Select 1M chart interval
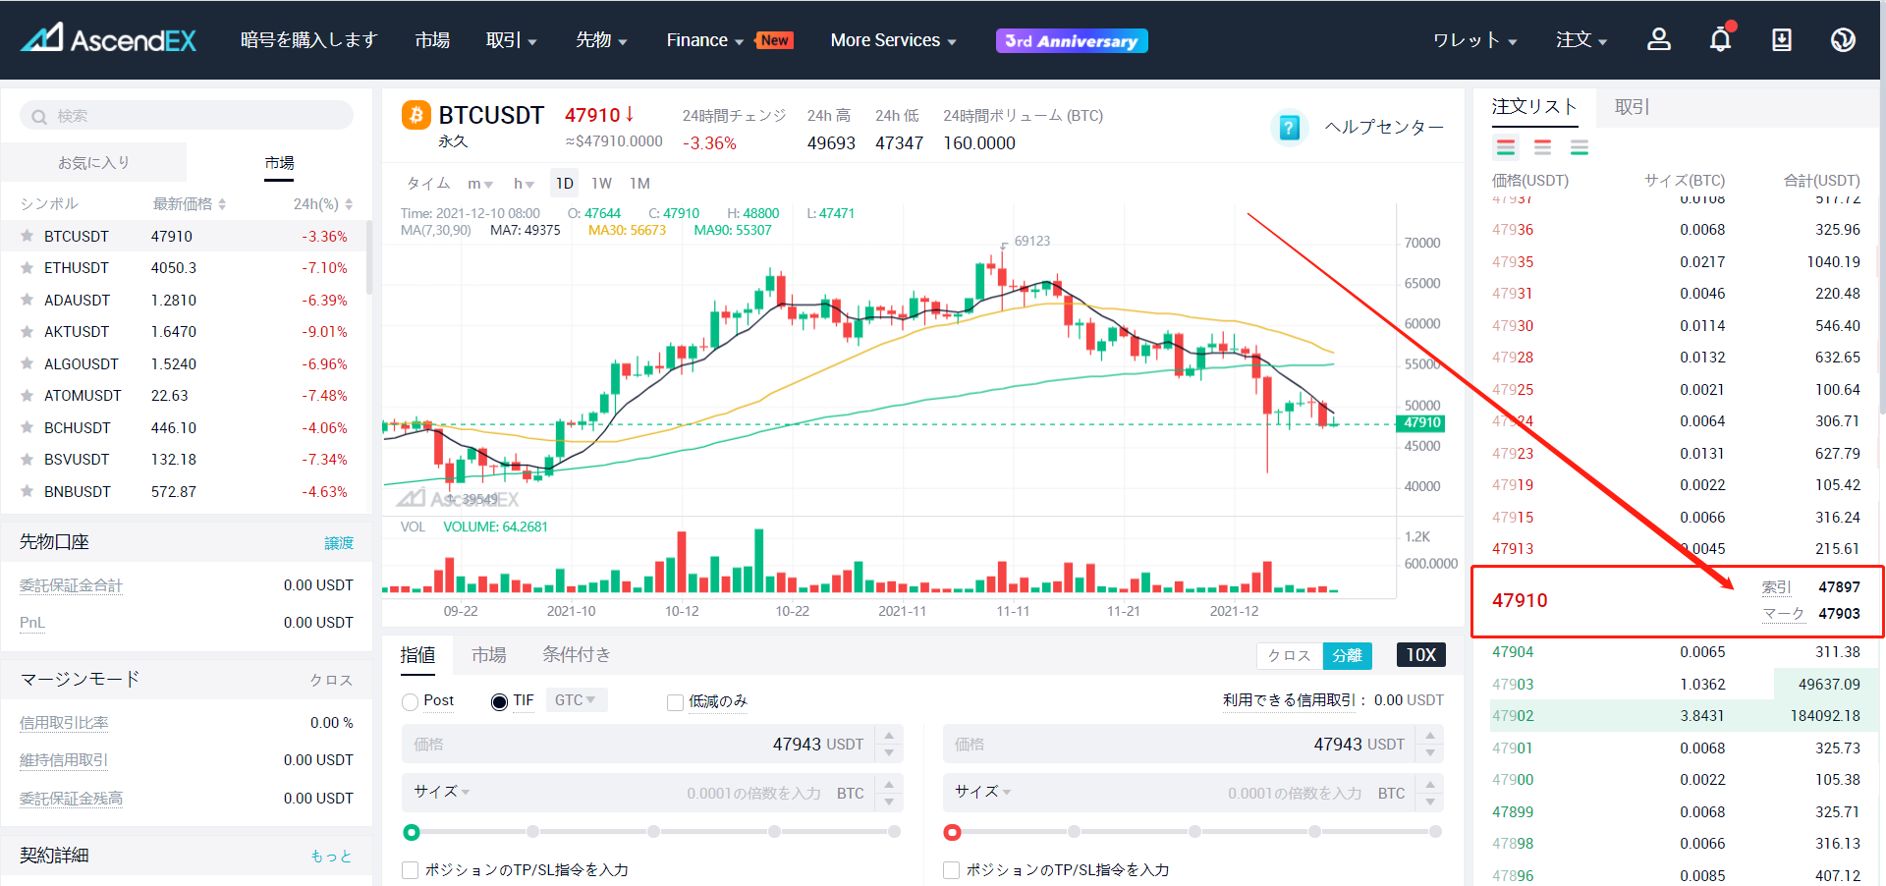This screenshot has height=886, width=1886. tap(639, 184)
